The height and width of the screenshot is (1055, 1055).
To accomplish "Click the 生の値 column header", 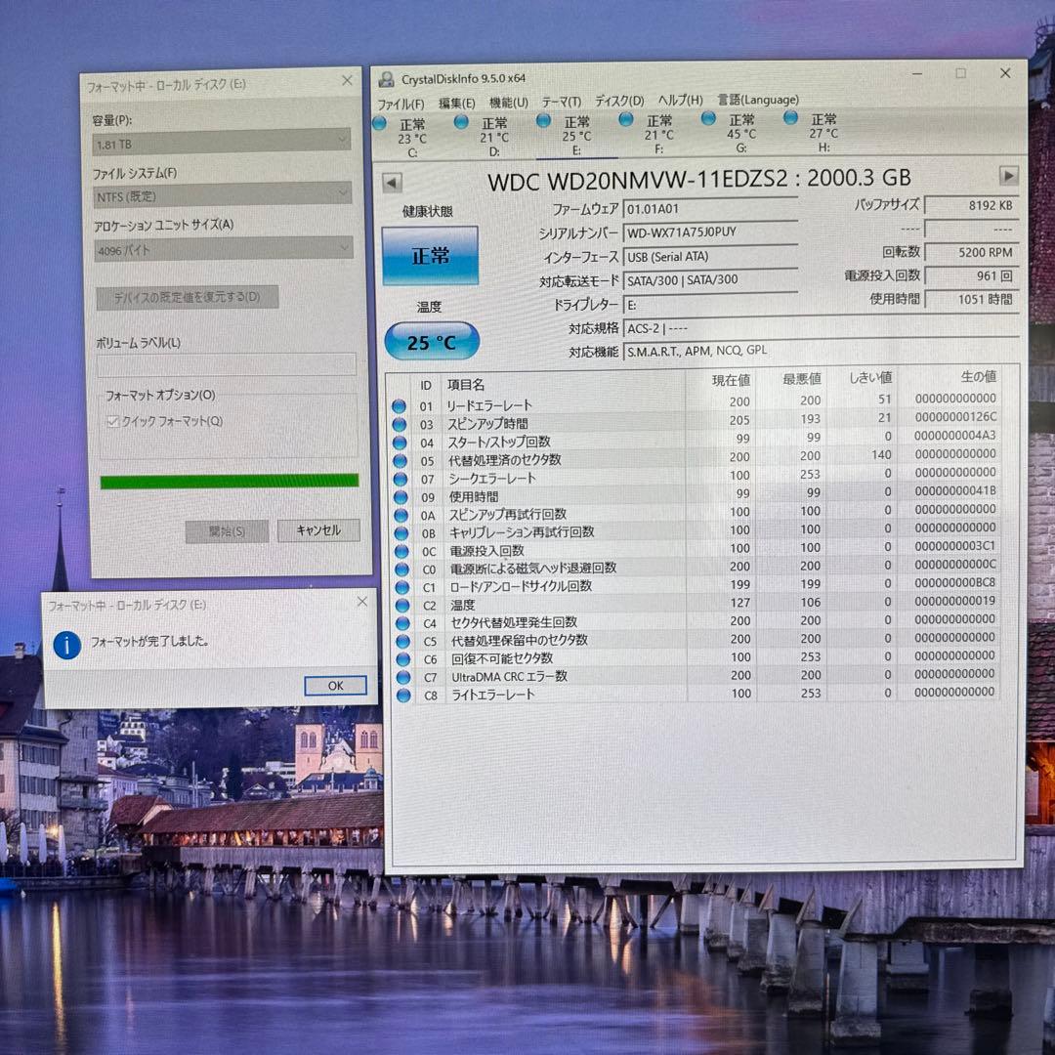I will click(978, 376).
